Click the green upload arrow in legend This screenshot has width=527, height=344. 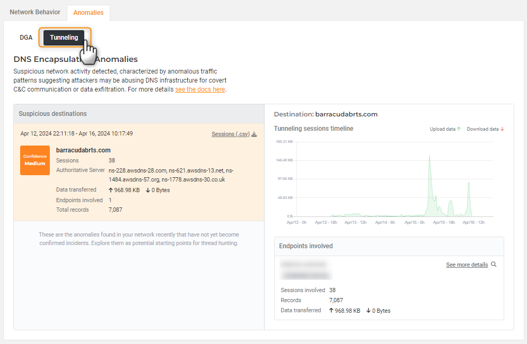[459, 129]
